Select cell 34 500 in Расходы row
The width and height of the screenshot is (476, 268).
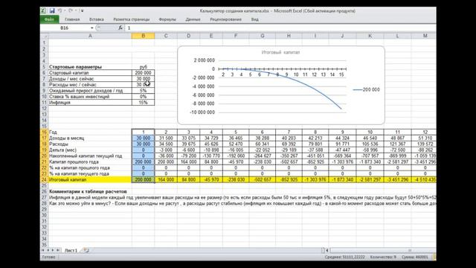tap(166, 144)
